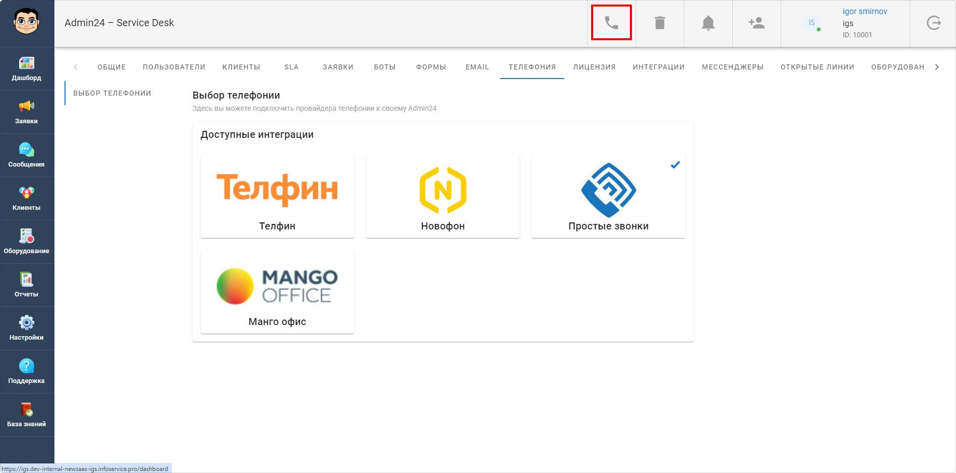Switch to ПОЛЬЗОВАТЕЛИ tab
Image resolution: width=956 pixels, height=473 pixels.
point(174,67)
